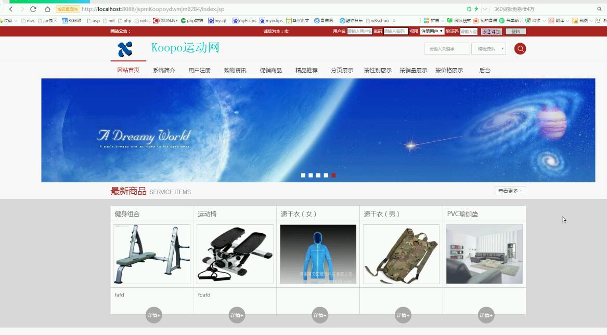607x335 pixels.
Task: Click the 验证码 captcha input field
Action: click(469, 31)
